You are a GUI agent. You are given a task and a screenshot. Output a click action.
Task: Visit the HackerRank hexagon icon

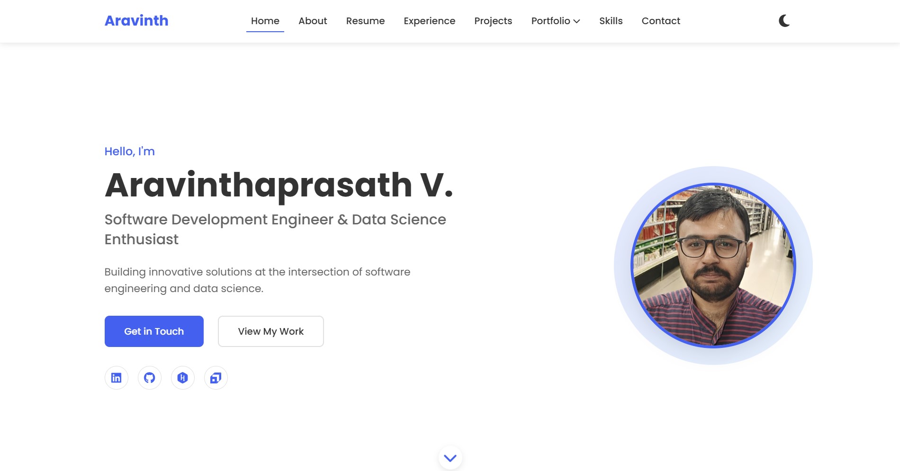tap(182, 378)
